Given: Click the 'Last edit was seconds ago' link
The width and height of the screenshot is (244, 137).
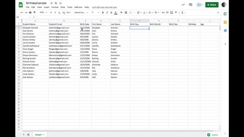Looking at the screenshot, I should [x=104, y=7].
